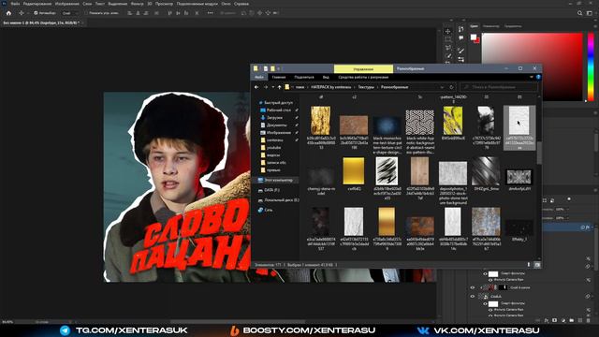
Task: Open the Окно menu
Action: tap(226, 4)
